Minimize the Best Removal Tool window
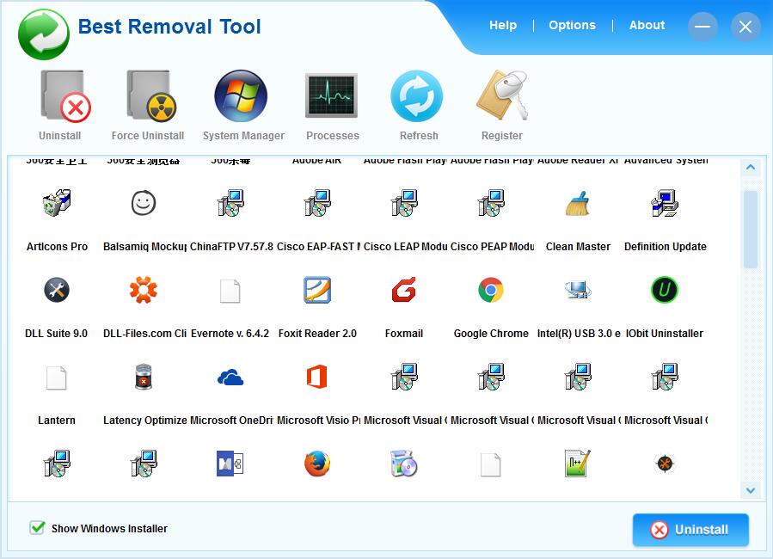Viewport: 773px width, 559px height. click(x=702, y=26)
